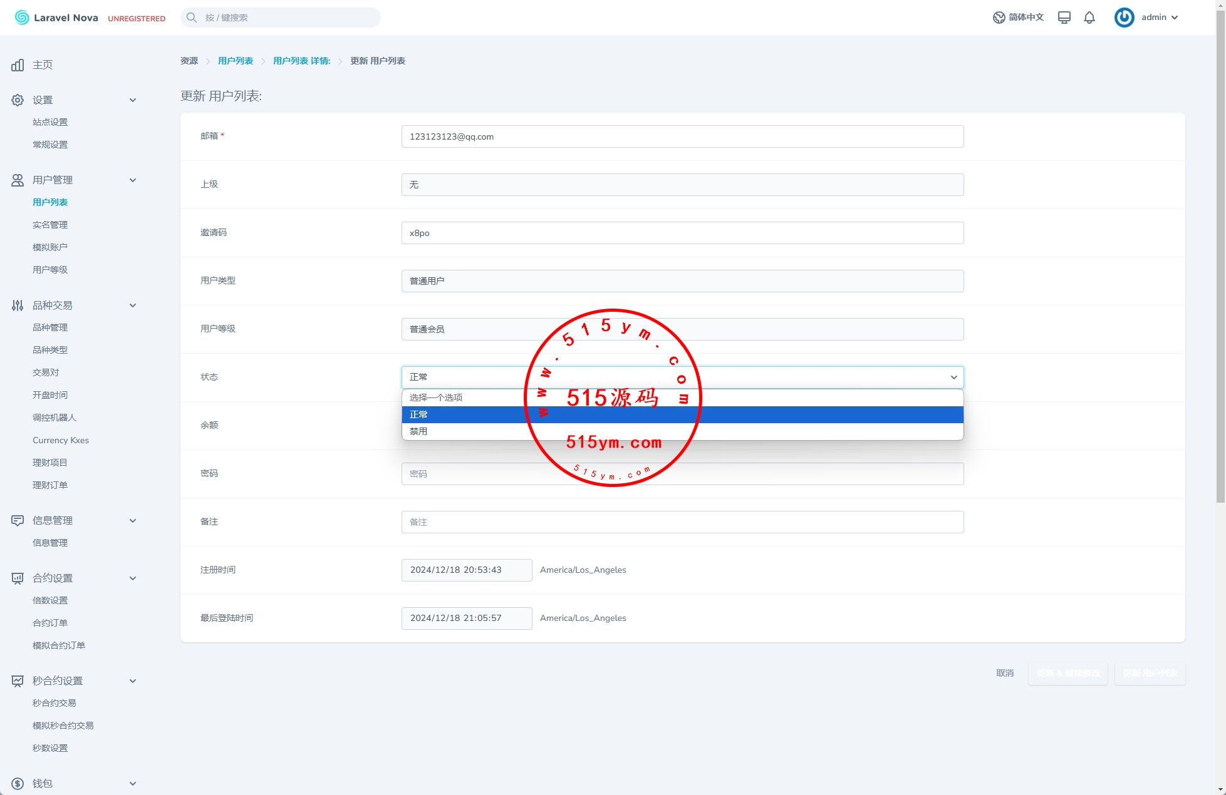Click the 主页 dashboard chart icon
Screen dimensions: 1226x795
[18, 65]
